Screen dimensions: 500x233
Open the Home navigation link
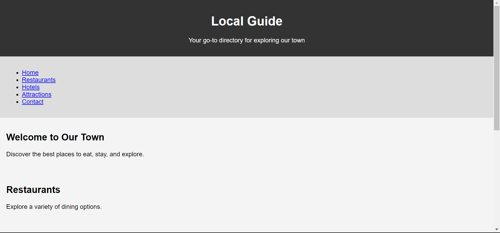click(30, 73)
